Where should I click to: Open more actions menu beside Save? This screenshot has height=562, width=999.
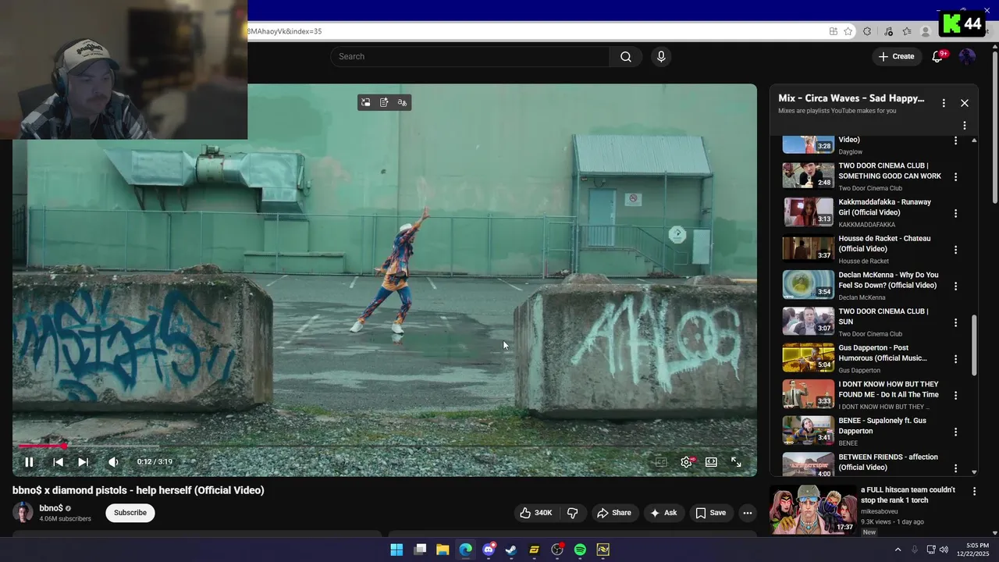tap(748, 513)
